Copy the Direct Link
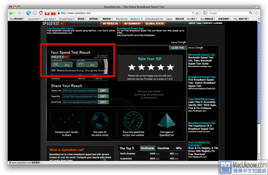Screen dimensions: 268x175 point(103,102)
